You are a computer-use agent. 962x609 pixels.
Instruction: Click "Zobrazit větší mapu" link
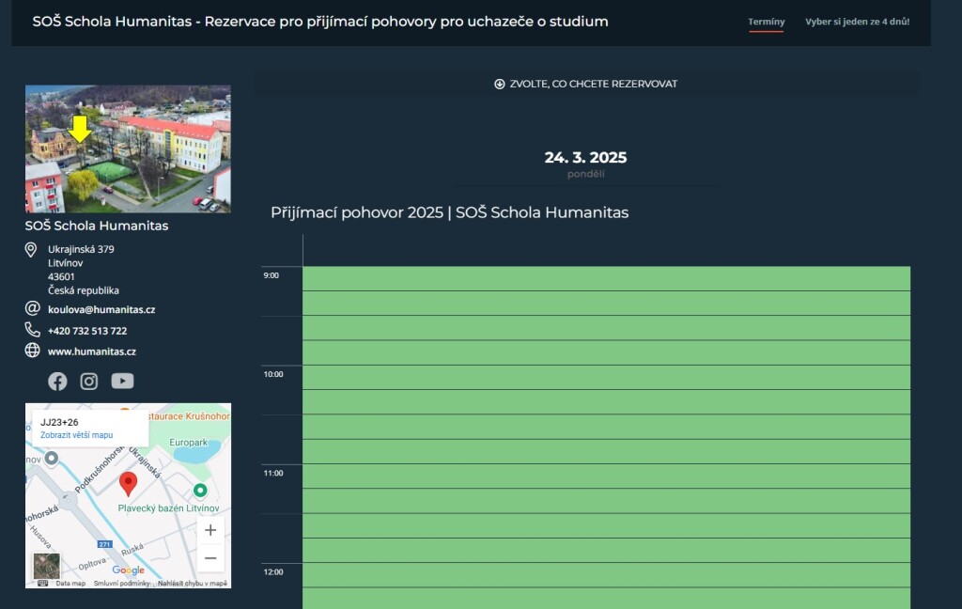[76, 435]
